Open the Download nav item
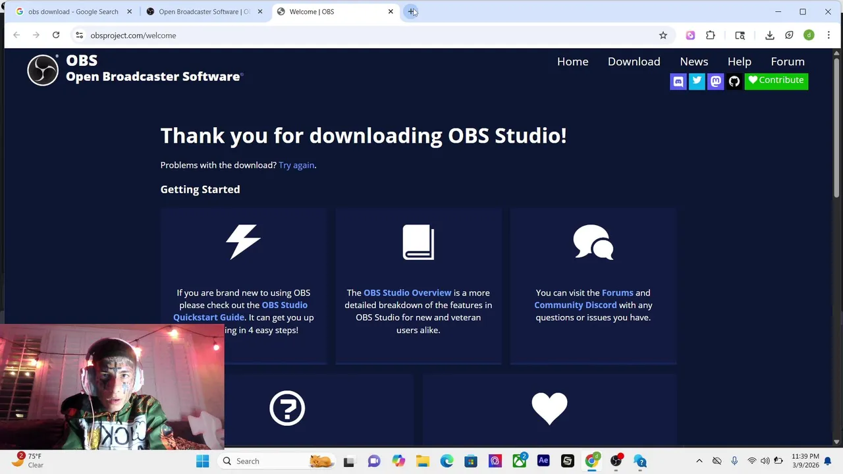The image size is (843, 474). (634, 61)
